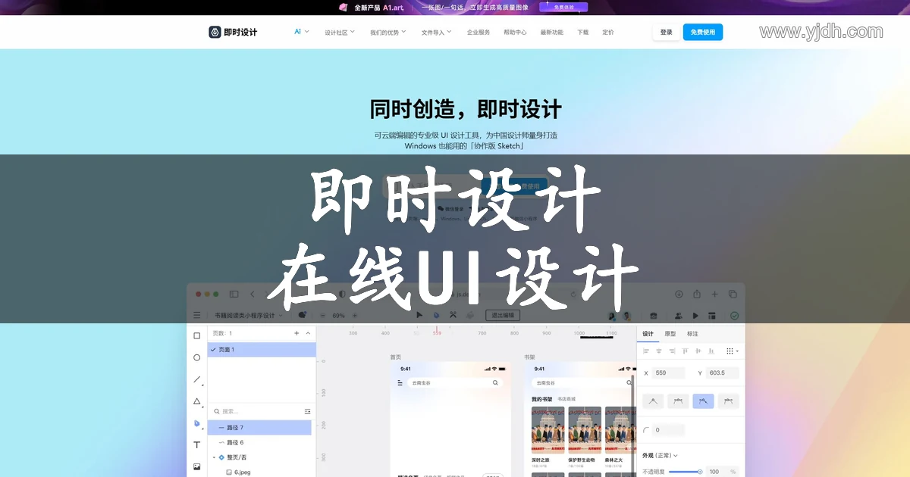Select the first straight-corner node type

click(653, 401)
